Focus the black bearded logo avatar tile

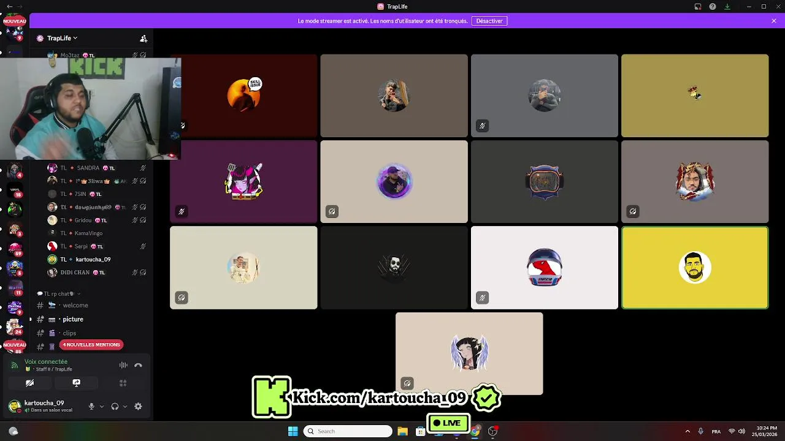pyautogui.click(x=394, y=268)
